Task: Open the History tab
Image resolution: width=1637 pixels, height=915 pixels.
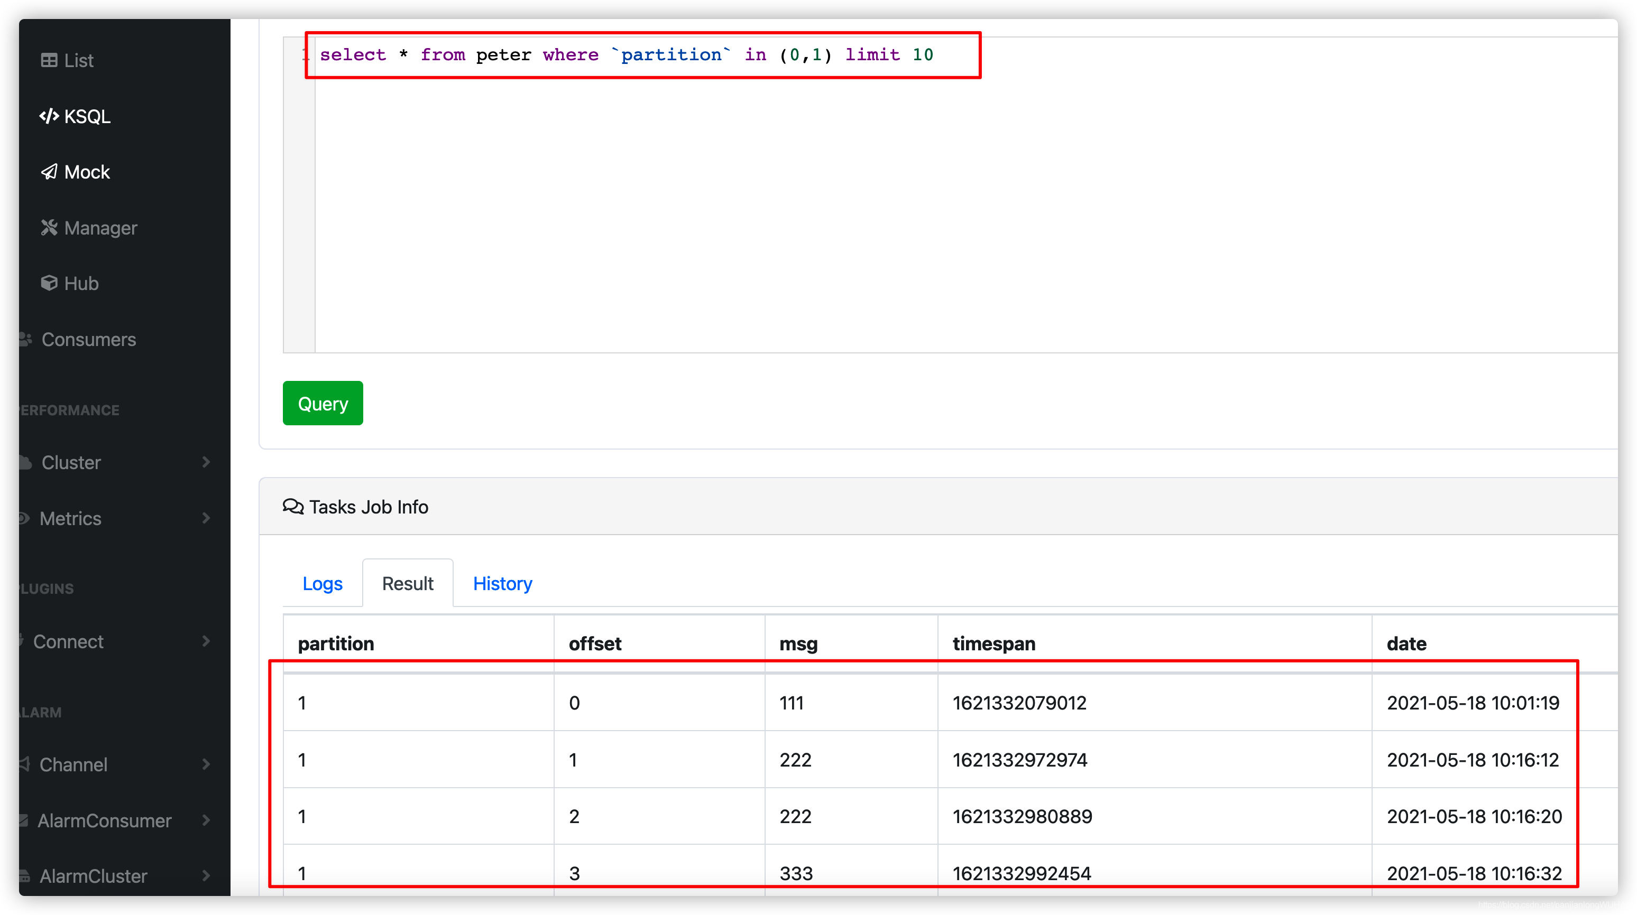Action: pos(502,584)
